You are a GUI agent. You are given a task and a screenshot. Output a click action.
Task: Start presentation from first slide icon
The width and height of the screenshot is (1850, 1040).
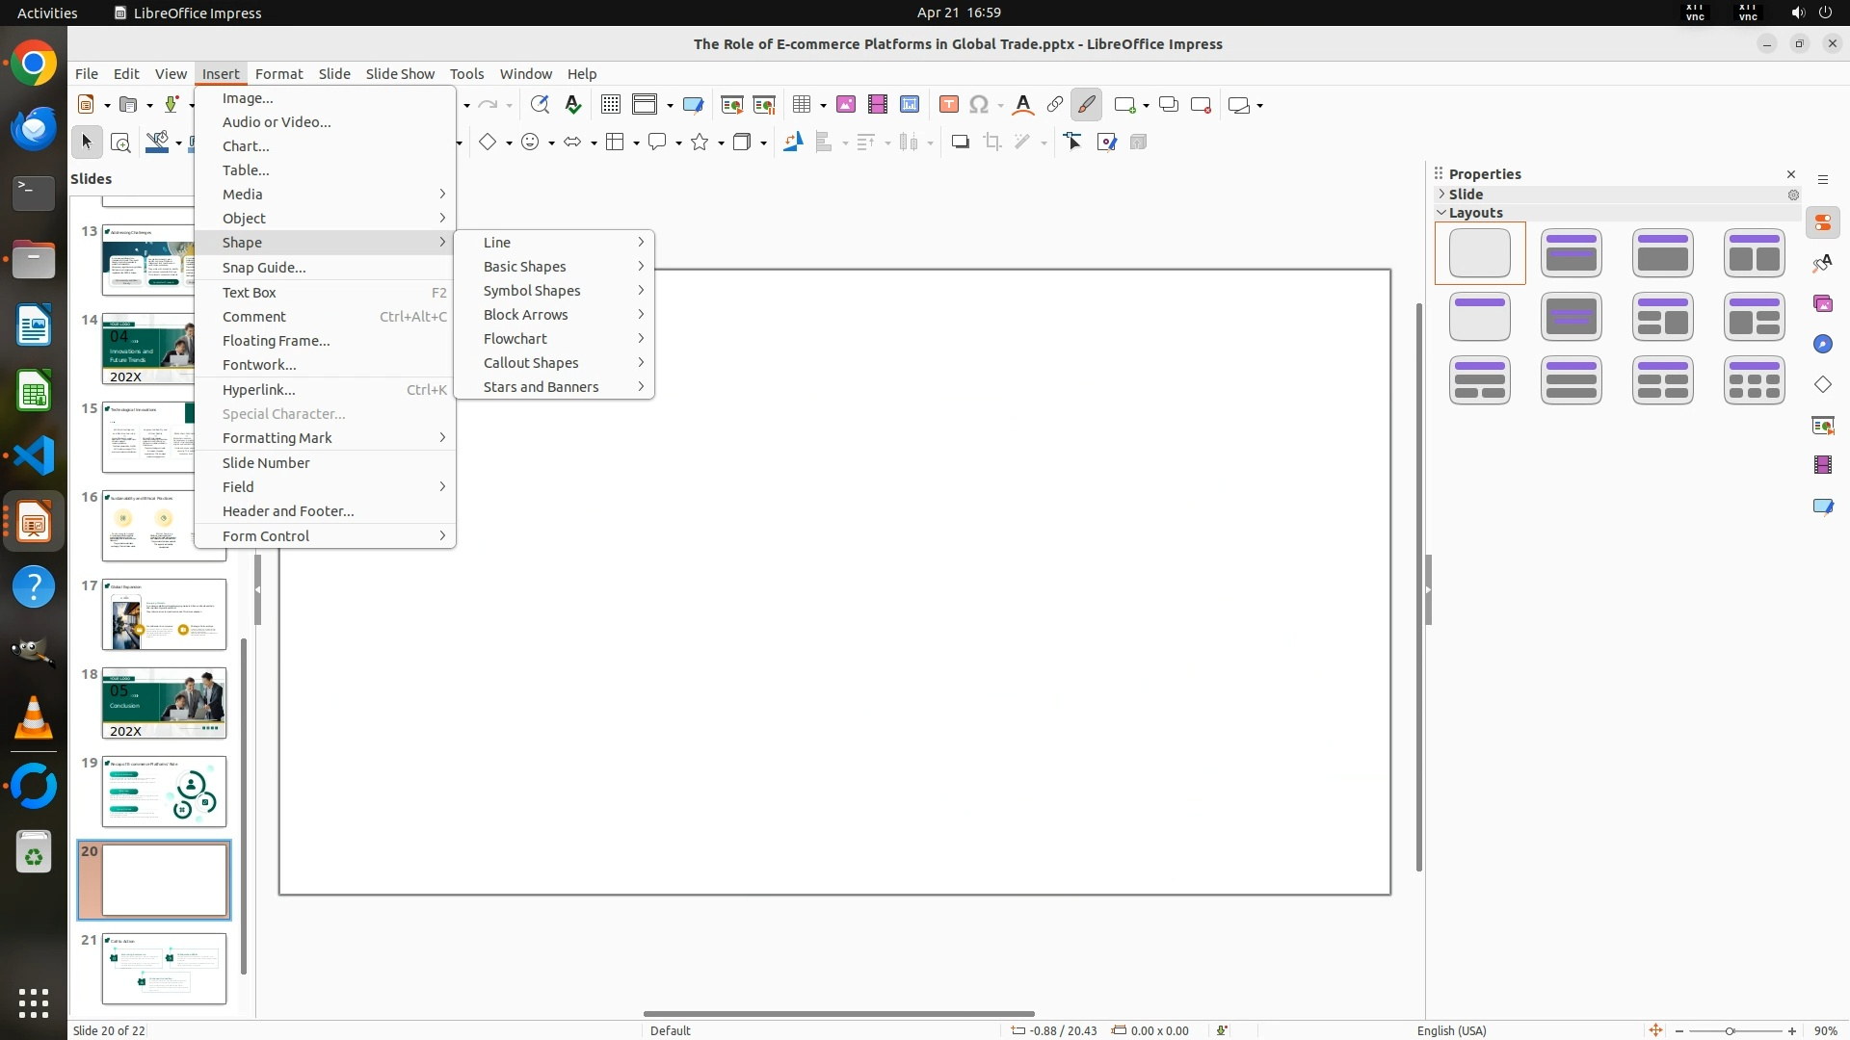731,105
